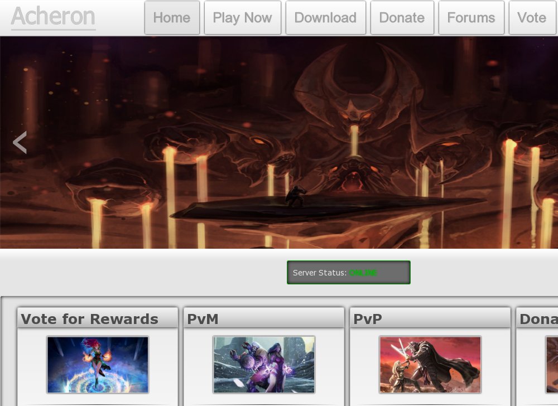The image size is (558, 406).
Task: Click the green ONLINE status text
Action: click(x=363, y=273)
